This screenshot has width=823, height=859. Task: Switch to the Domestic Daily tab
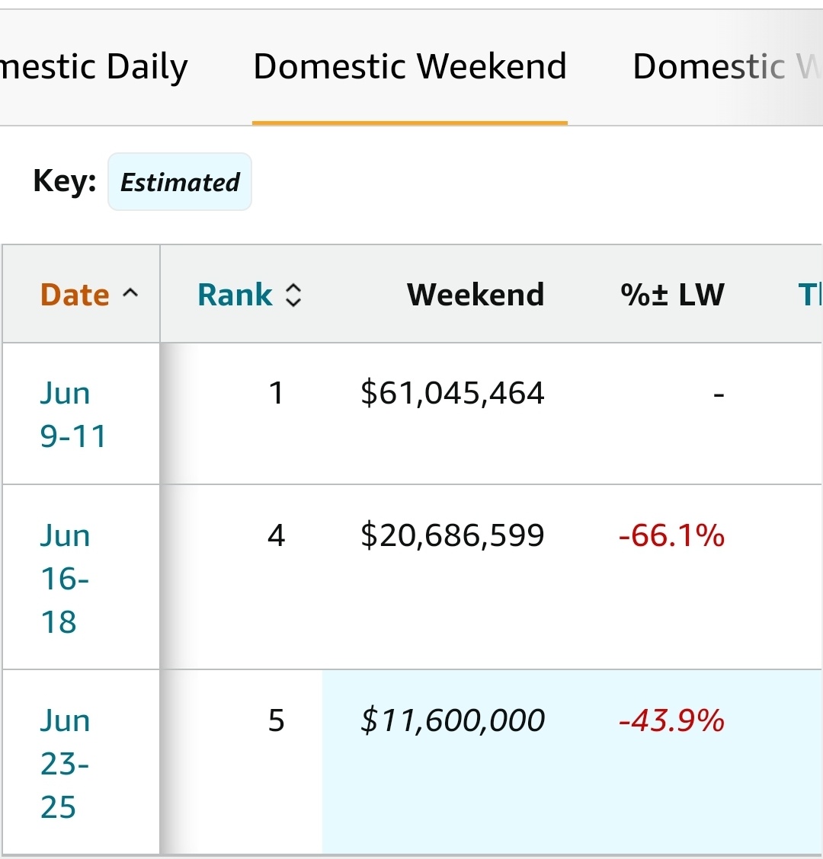pyautogui.click(x=94, y=67)
